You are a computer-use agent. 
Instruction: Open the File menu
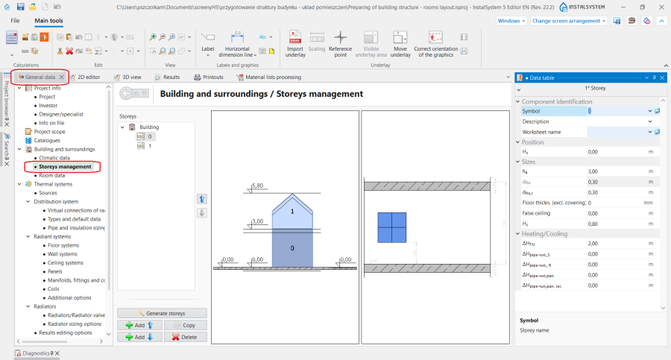coord(15,21)
